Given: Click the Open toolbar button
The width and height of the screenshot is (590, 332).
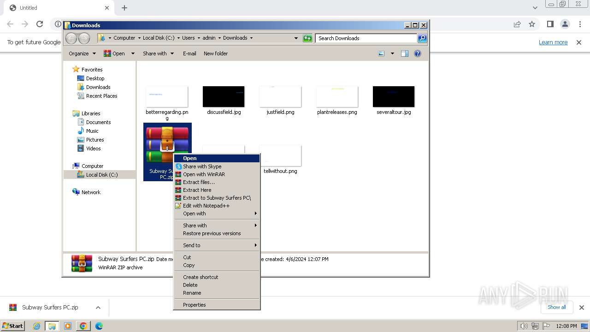Looking at the screenshot, I should click(114, 53).
